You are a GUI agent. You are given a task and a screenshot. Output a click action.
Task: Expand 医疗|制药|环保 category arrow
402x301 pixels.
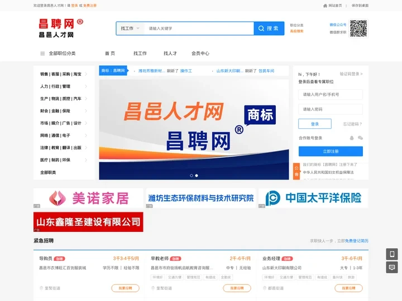click(86, 160)
